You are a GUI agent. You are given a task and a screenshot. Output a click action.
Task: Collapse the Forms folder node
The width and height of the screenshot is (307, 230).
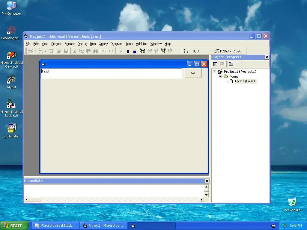220,76
